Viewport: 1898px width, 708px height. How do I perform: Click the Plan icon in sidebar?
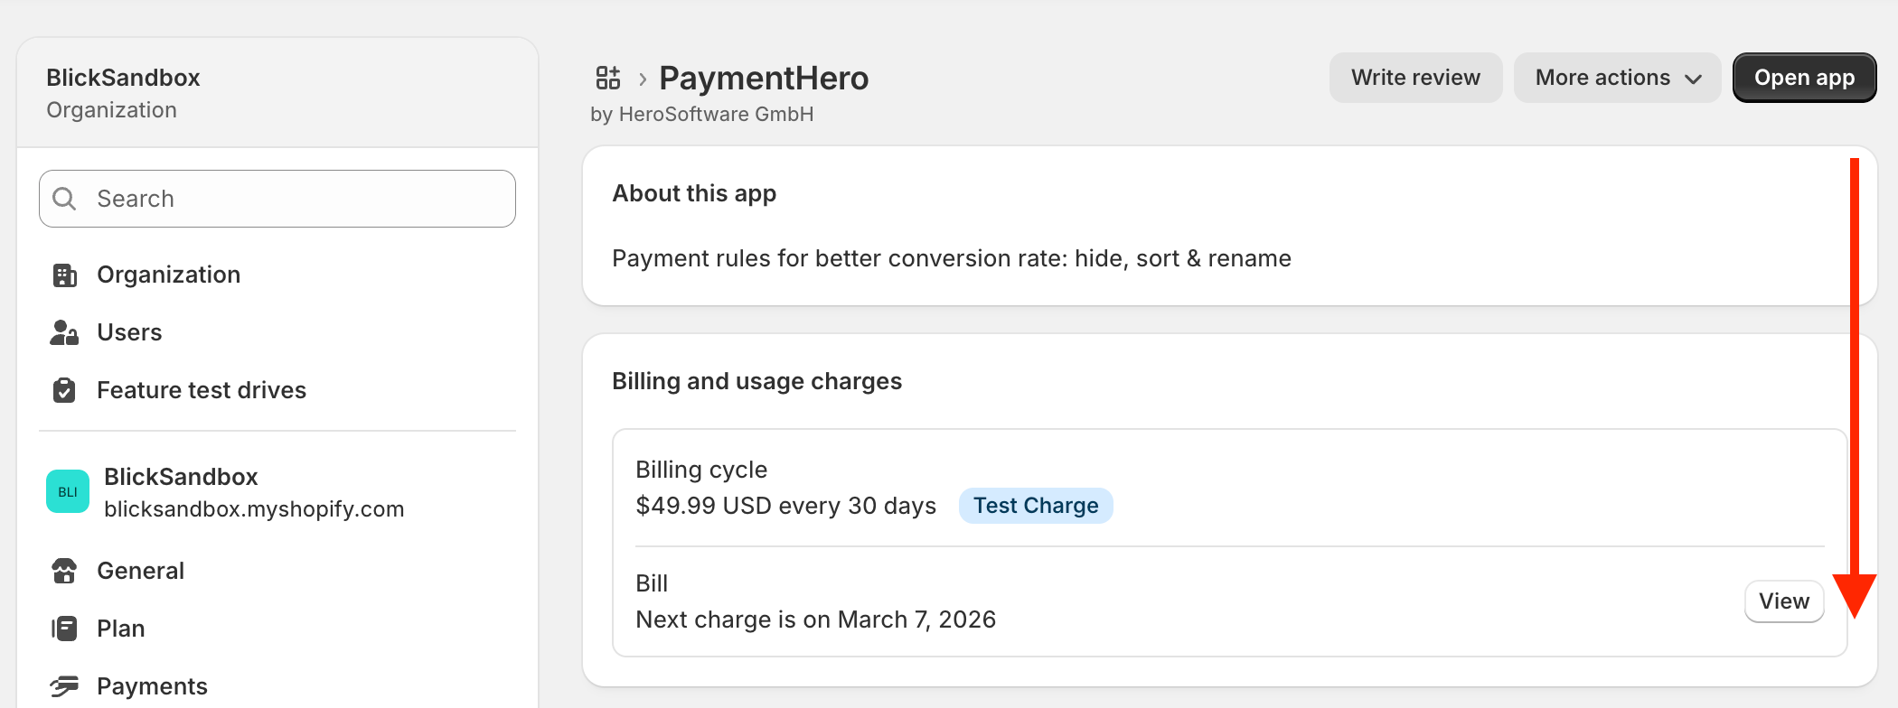tap(64, 629)
